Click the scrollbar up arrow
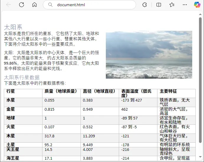The image size is (204, 162). pyautogui.click(x=200, y=14)
